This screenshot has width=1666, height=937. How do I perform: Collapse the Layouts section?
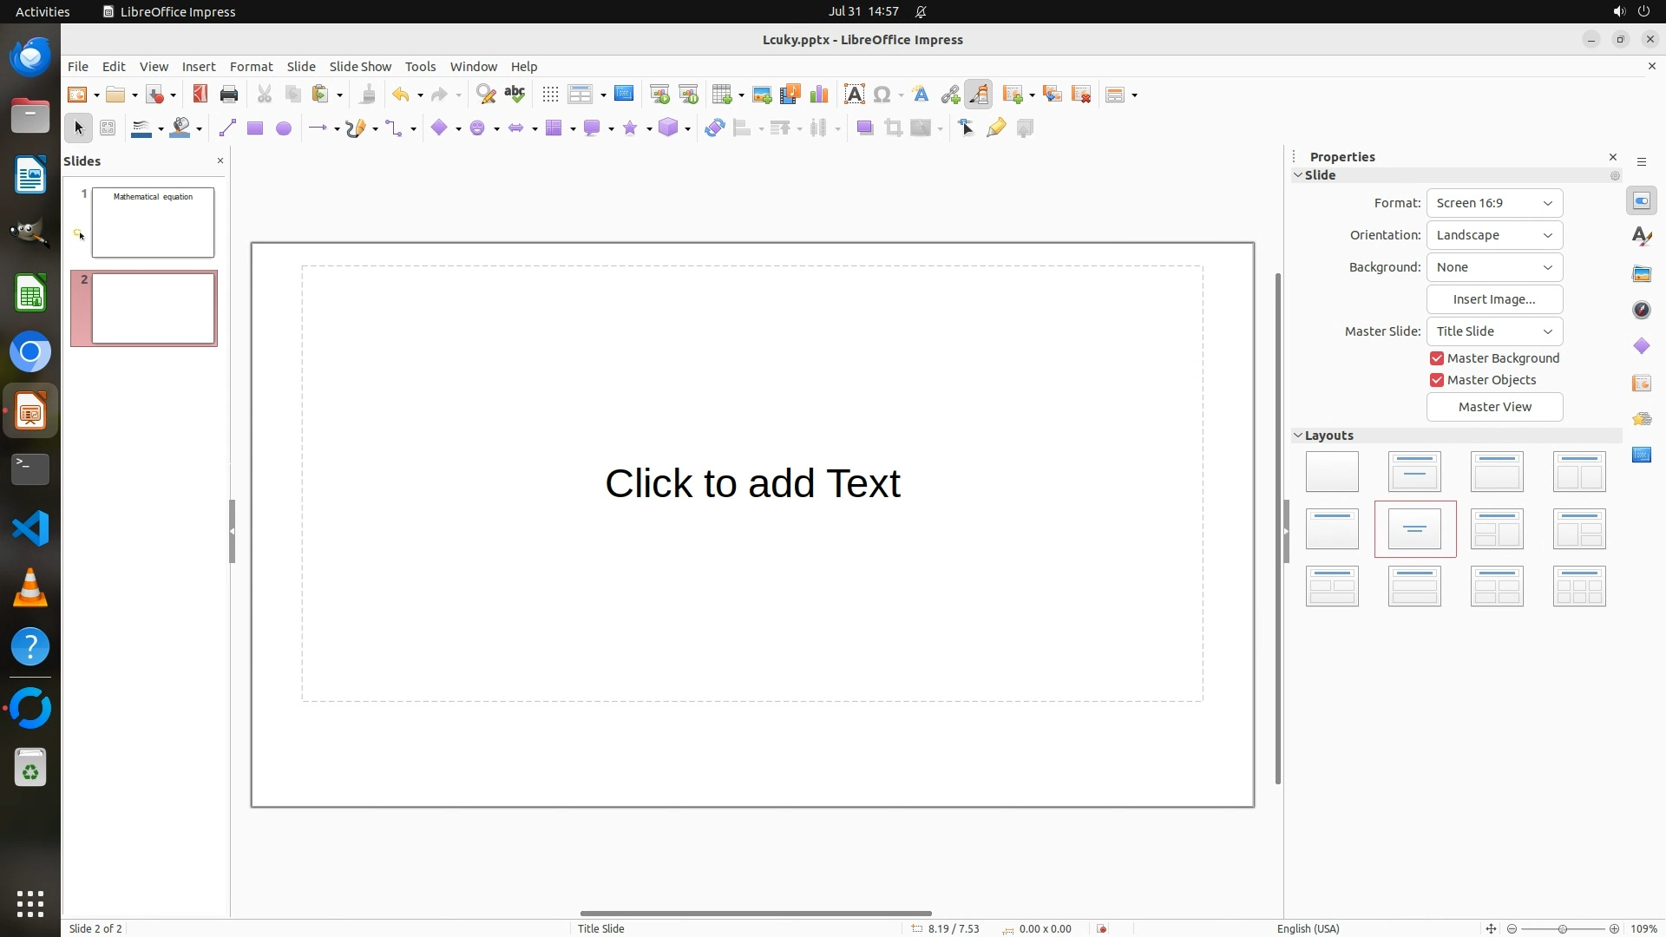(x=1298, y=436)
